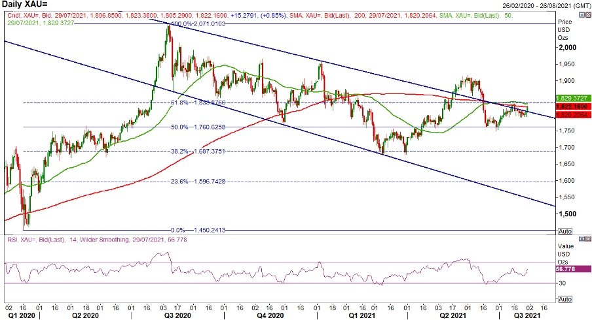Click the Q3 2020 quarter label
The width and height of the screenshot is (592, 320).
(x=177, y=315)
